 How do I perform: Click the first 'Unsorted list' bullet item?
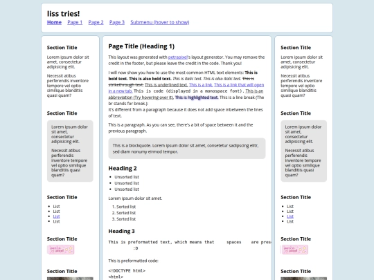pos(127,177)
